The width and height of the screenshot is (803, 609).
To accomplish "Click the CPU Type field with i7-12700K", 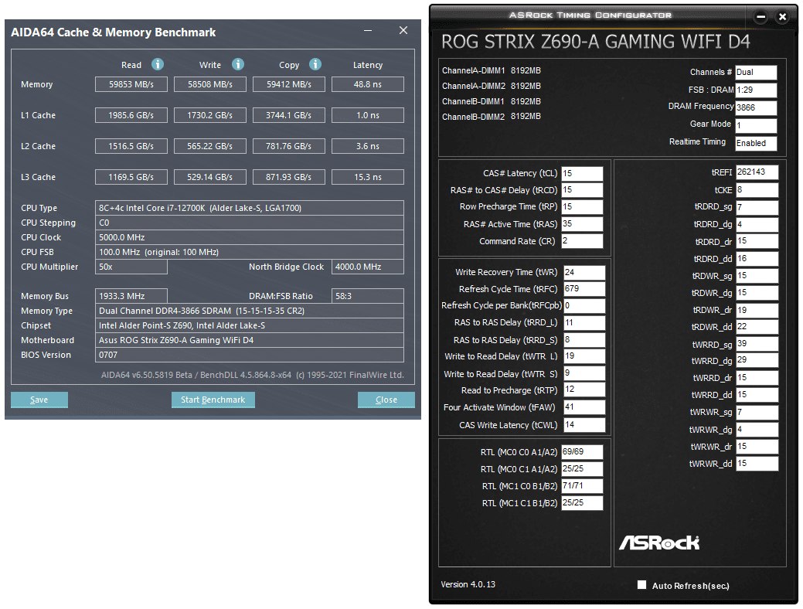I will 250,208.
